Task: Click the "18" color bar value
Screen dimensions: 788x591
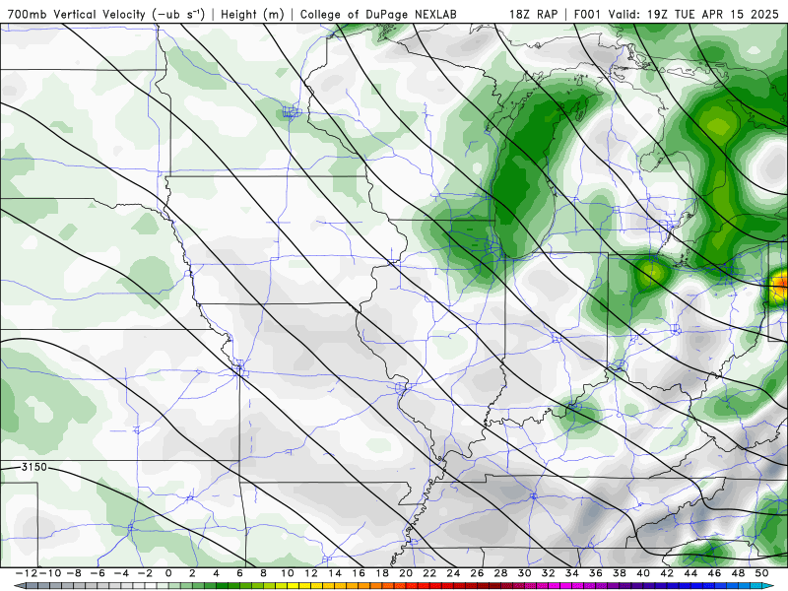Action: pyautogui.click(x=382, y=573)
